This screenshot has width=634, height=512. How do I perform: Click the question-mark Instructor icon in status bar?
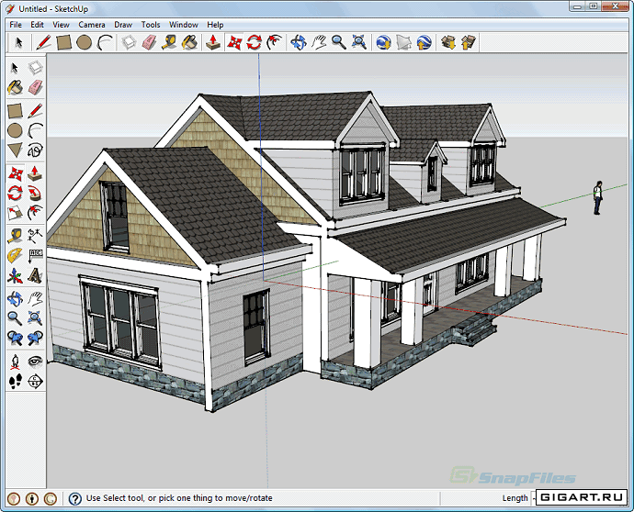[x=74, y=498]
